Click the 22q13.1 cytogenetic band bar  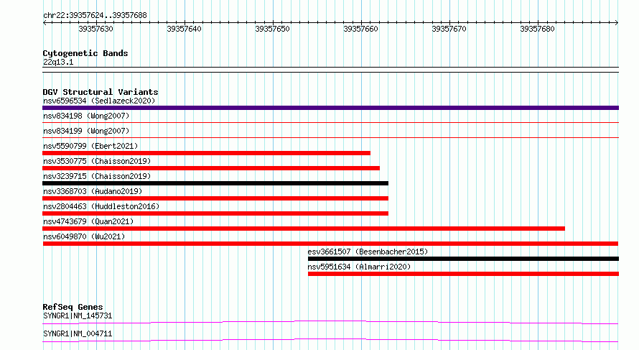point(330,70)
